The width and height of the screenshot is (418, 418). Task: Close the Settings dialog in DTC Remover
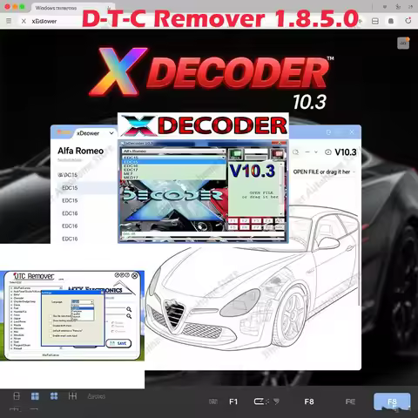tap(102, 293)
